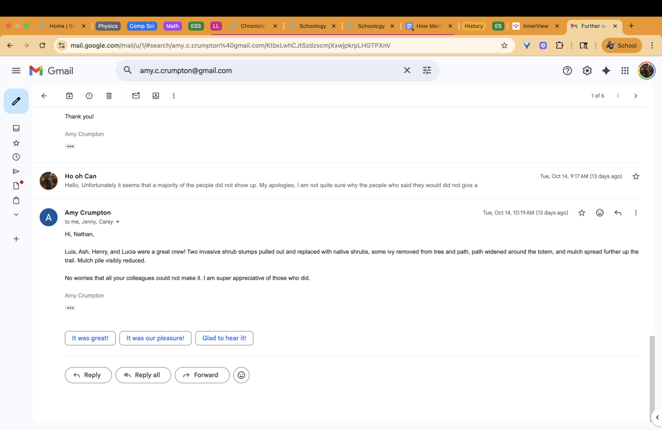This screenshot has height=430, width=662.
Task: Switch to the InnerView tab
Action: (536, 26)
